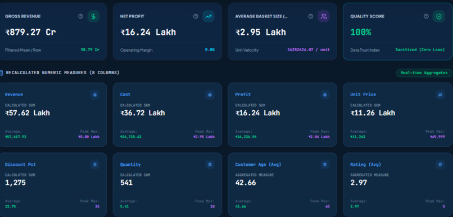The image size is (453, 217).
Task: Click the hash icon on Discount Pct card
Action: (x=95, y=165)
